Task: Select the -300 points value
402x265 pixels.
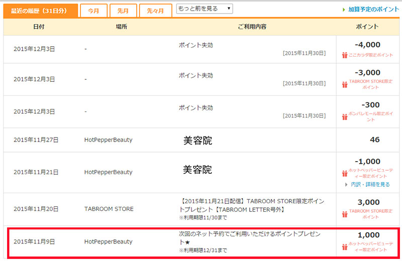Action: [x=371, y=105]
